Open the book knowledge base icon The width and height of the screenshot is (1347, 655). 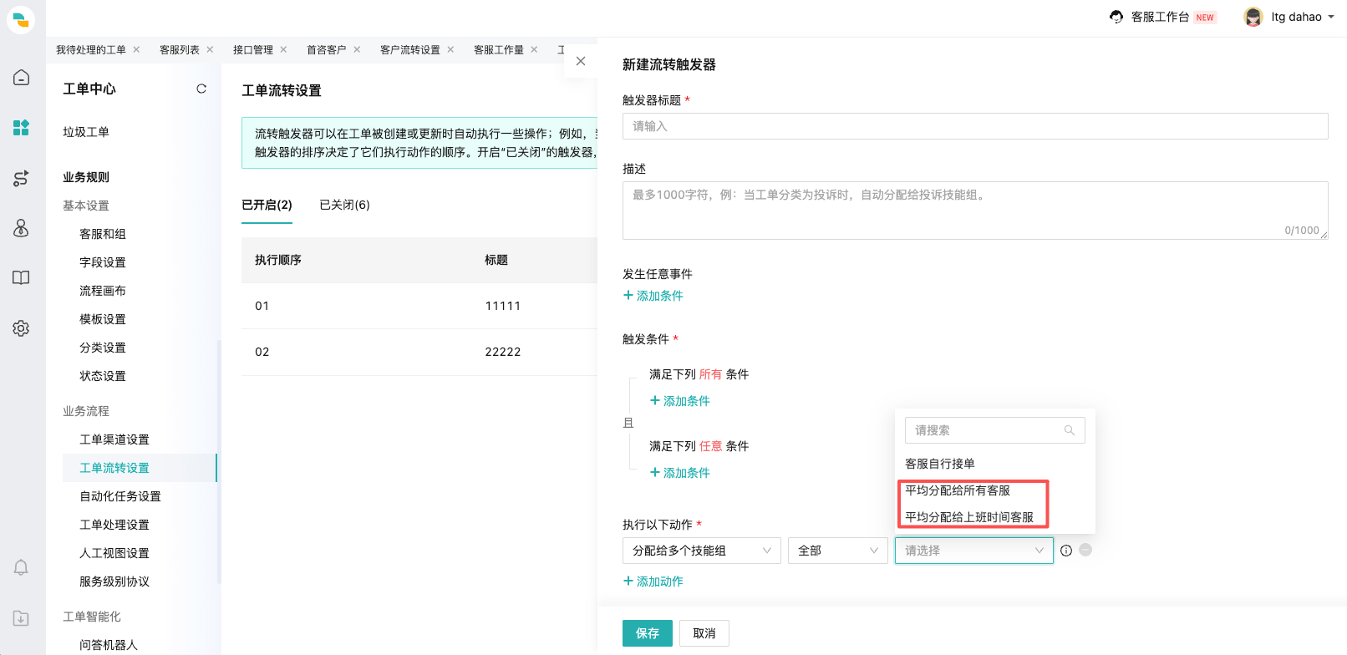pos(22,278)
